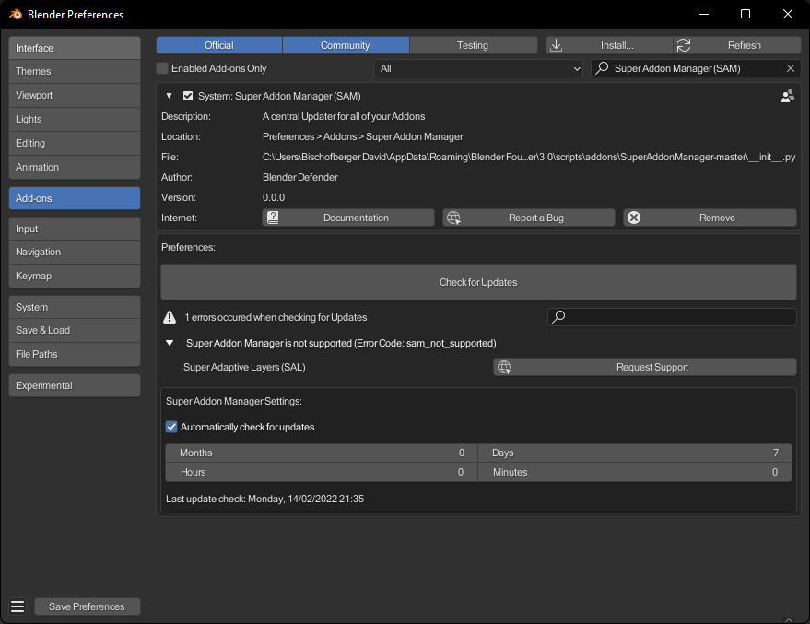Enable the Enabled Add-ons Only checkbox
The image size is (810, 624).
click(x=162, y=68)
